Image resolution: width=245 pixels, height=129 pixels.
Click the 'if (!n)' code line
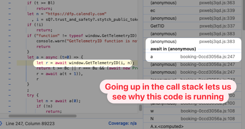[x=45, y=106]
